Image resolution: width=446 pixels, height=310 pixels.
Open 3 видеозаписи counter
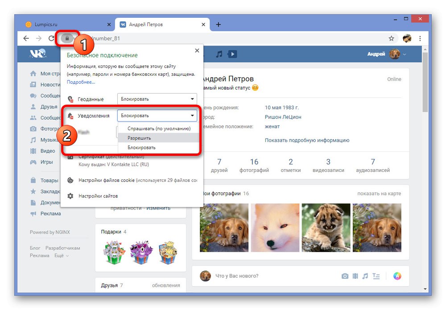click(x=328, y=166)
